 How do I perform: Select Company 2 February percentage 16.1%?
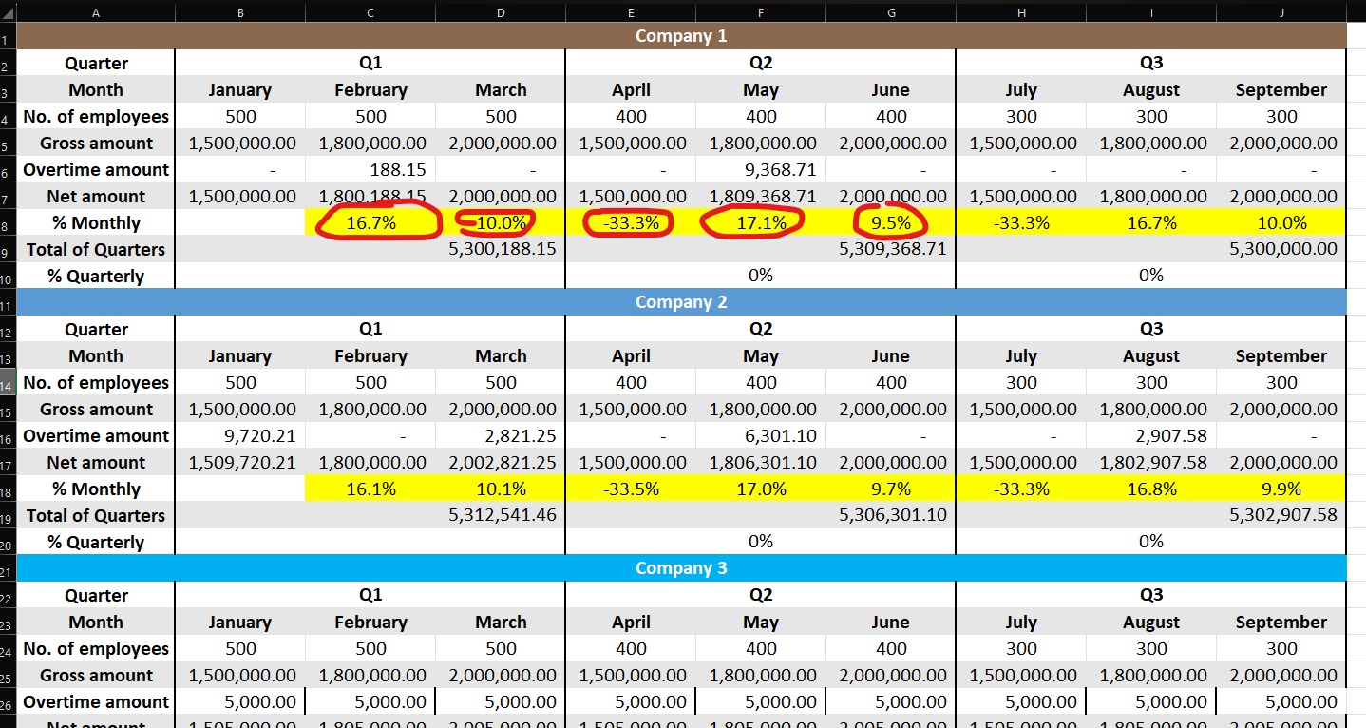pos(370,489)
